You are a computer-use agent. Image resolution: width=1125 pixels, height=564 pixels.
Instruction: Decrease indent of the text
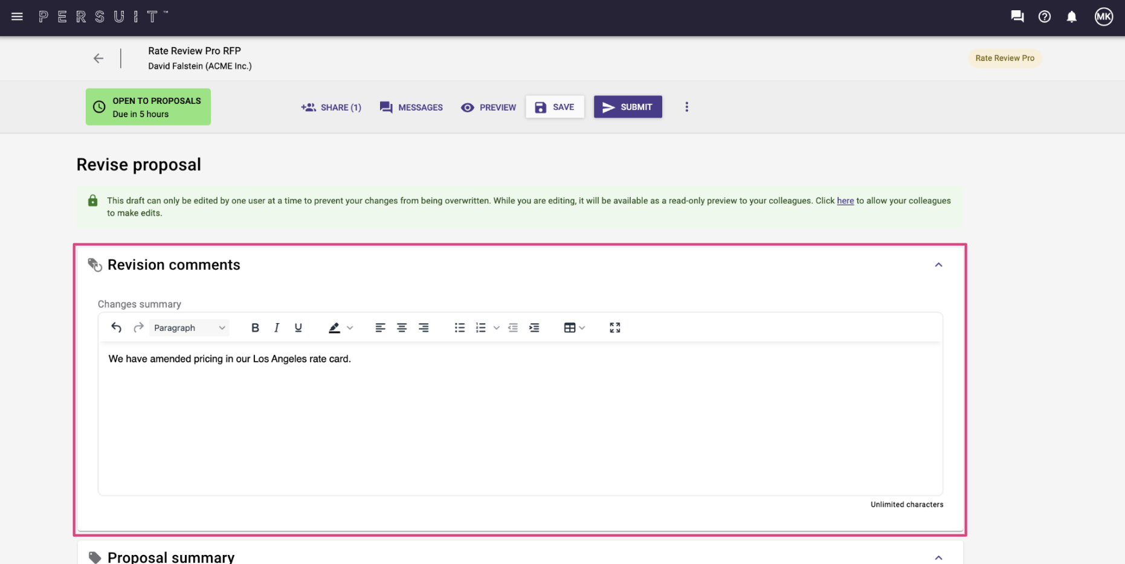click(x=513, y=327)
